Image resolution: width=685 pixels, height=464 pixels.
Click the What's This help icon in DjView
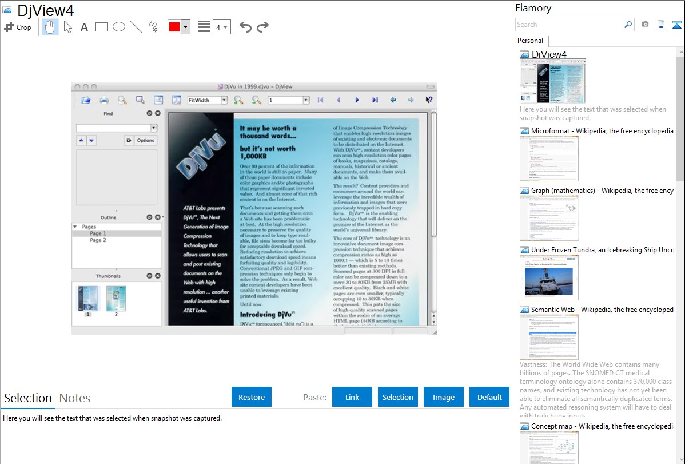coord(429,100)
